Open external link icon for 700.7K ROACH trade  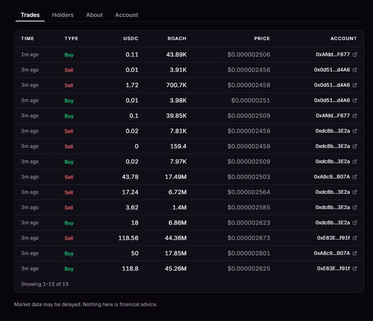355,85
